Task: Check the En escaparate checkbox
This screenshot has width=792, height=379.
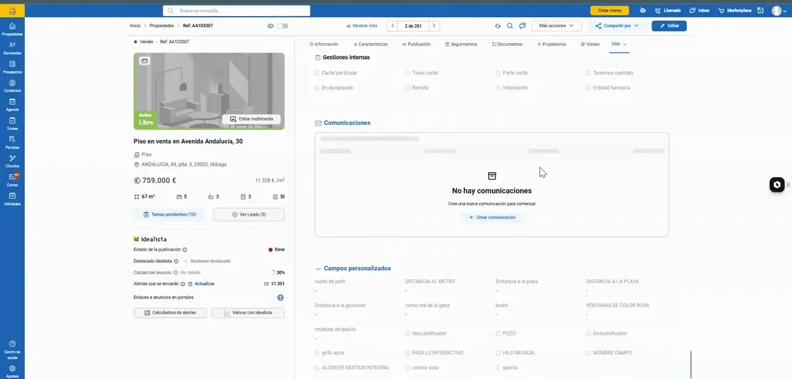Action: click(x=317, y=88)
